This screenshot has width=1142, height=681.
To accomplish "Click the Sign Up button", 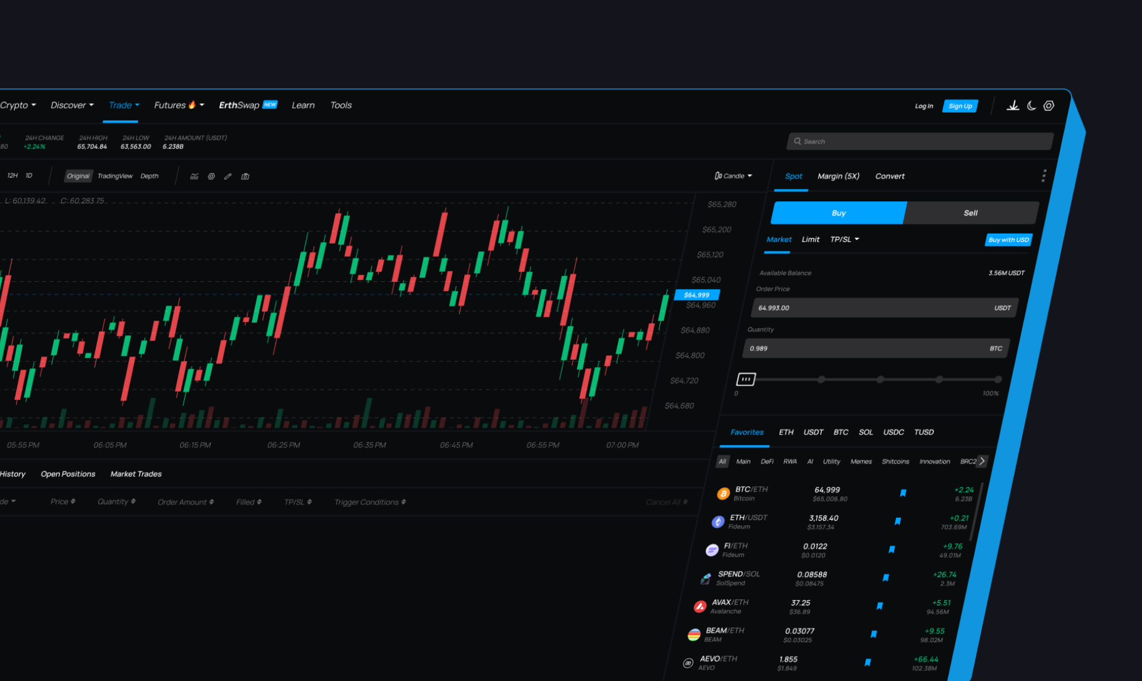I will point(960,106).
